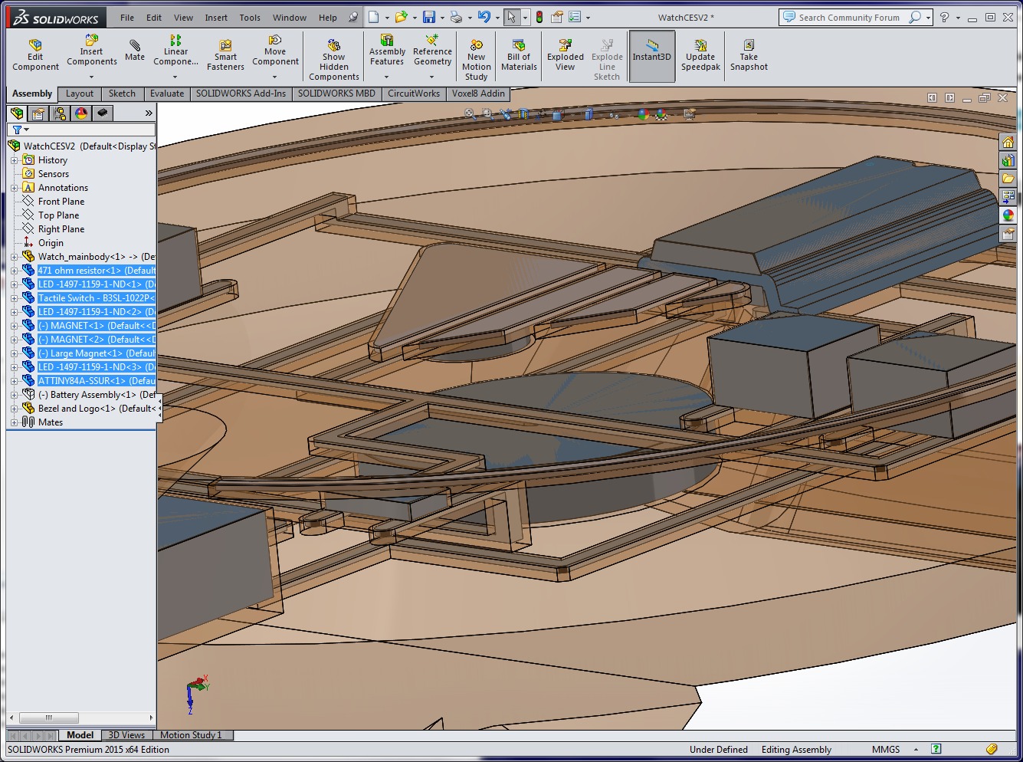The width and height of the screenshot is (1023, 762).
Task: Open Bill of Materials tool
Action: click(519, 56)
